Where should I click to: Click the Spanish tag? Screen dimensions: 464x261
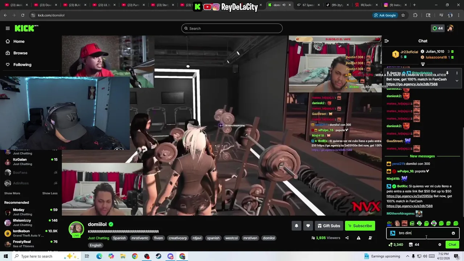[119, 238]
